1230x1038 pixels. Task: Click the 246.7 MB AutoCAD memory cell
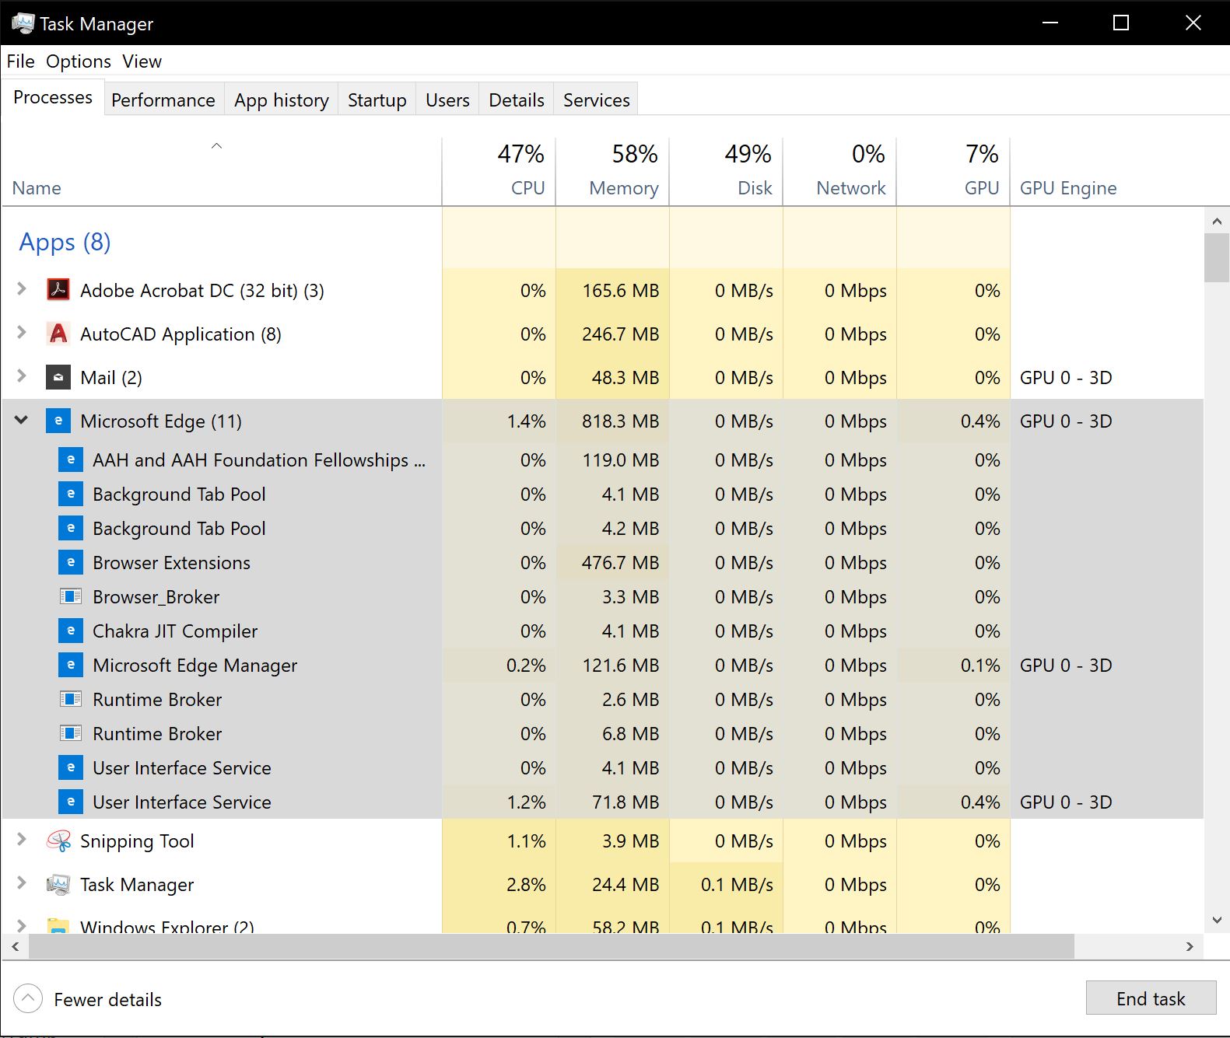click(x=620, y=334)
